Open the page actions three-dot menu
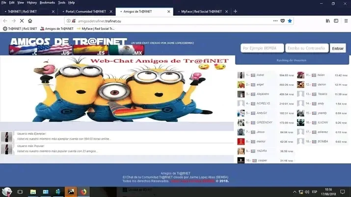The width and height of the screenshot is (351, 197). [x=275, y=21]
